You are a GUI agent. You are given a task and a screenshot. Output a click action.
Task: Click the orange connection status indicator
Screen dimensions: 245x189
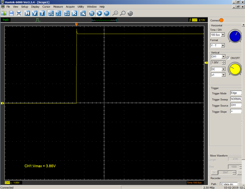pyautogui.click(x=221, y=20)
